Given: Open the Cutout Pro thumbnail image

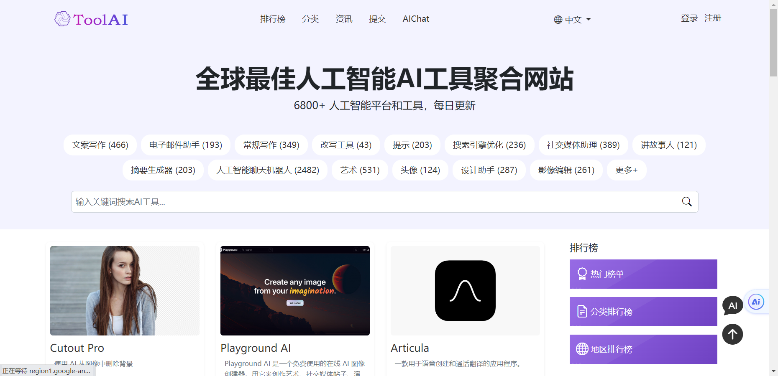Looking at the screenshot, I should [x=125, y=291].
